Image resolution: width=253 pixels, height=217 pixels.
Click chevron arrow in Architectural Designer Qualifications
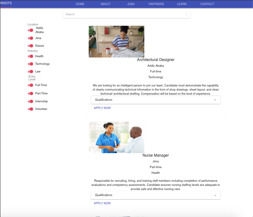pos(215,100)
